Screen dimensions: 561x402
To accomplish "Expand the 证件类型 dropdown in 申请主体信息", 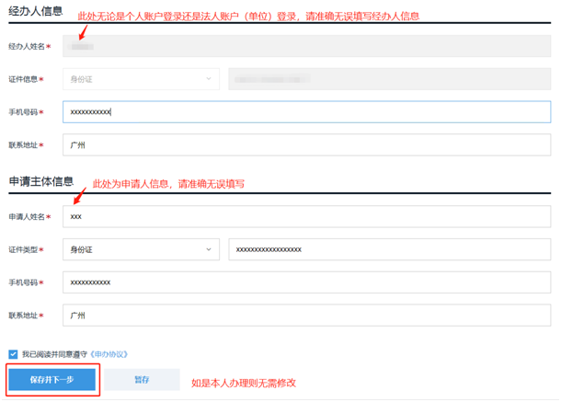I will coord(141,249).
